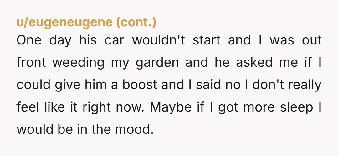Click the word "front" starting the second line
338x156 pixels.
[x=31, y=63]
